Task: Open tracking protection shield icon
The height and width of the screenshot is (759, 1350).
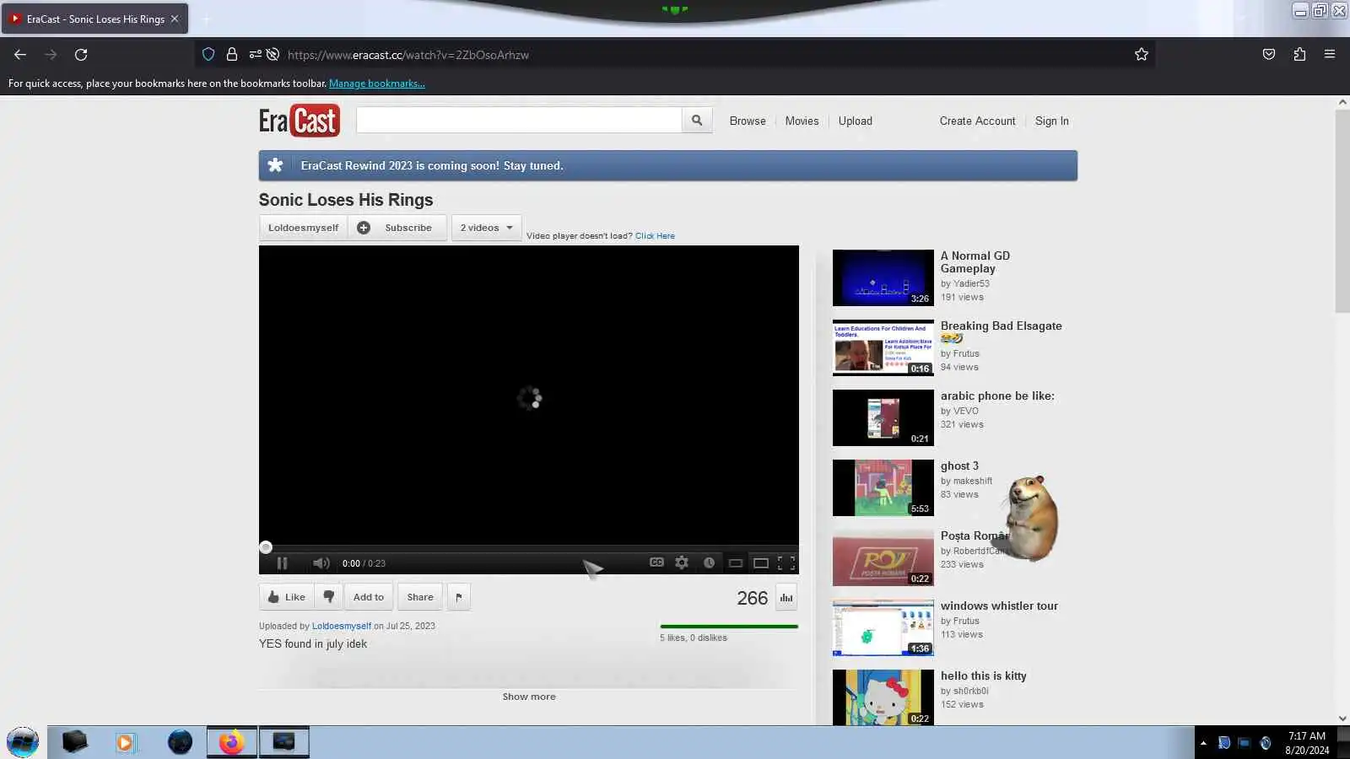Action: (208, 55)
